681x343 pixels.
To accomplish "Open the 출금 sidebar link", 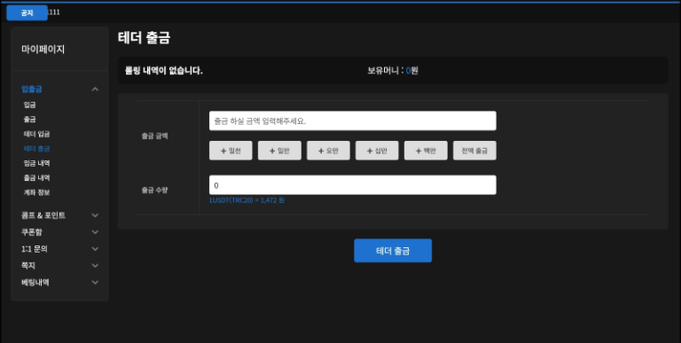I will pos(29,120).
